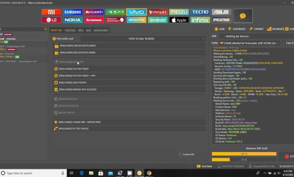The height and width of the screenshot is (177, 294).
Task: Toggle the PRELOADER Auth checkmark
Action: (54, 39)
